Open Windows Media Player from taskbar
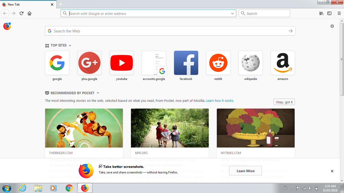344x193 pixels. [53, 188]
